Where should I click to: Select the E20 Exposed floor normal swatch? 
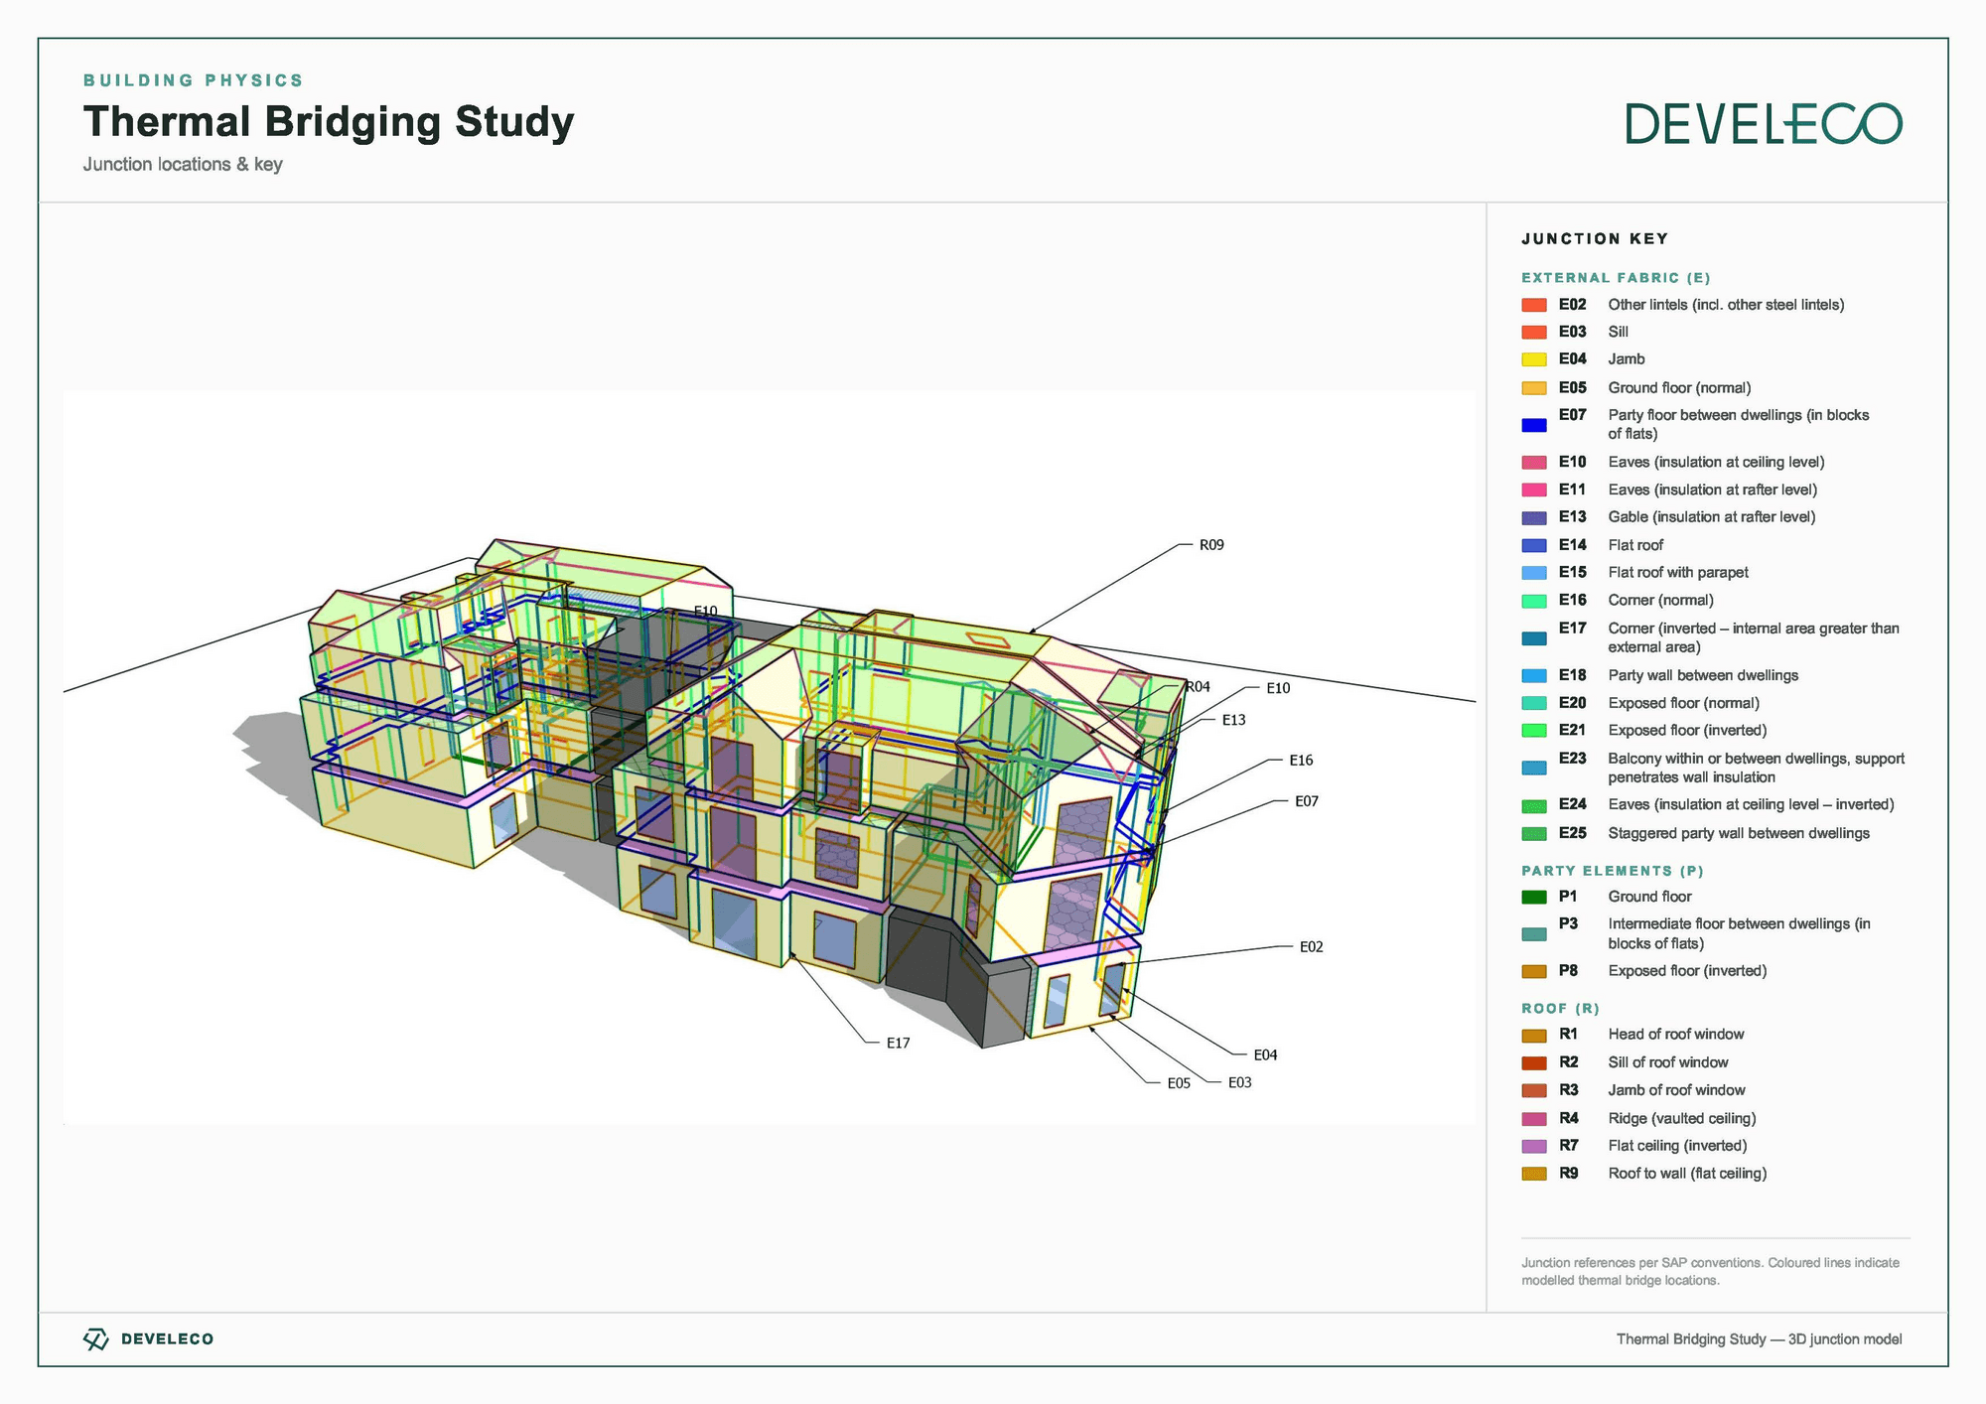coord(1534,703)
